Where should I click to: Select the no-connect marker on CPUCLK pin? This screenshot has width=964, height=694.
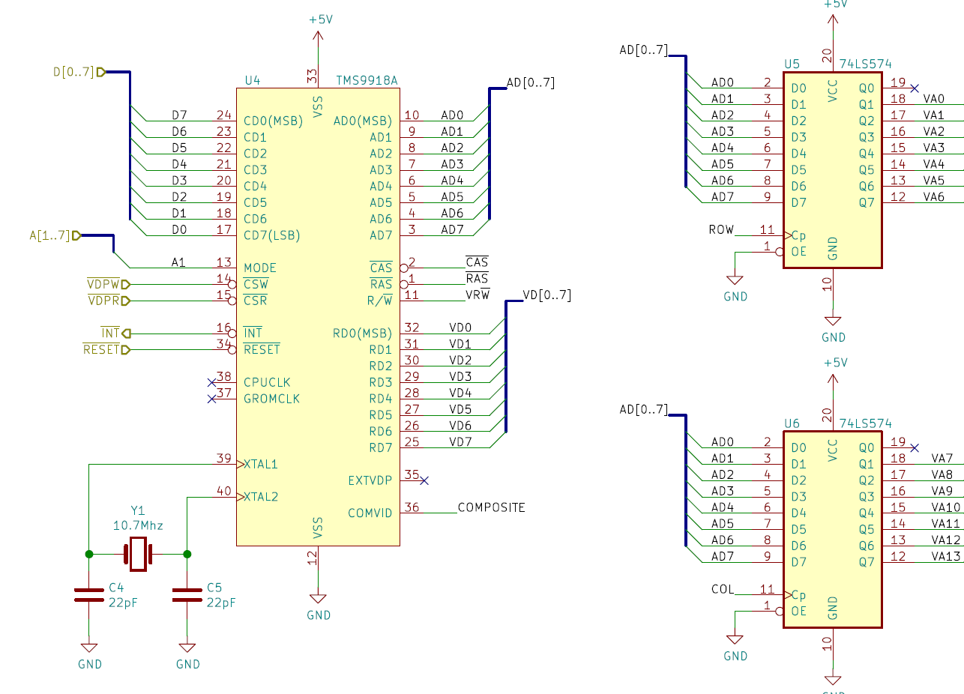click(x=211, y=382)
